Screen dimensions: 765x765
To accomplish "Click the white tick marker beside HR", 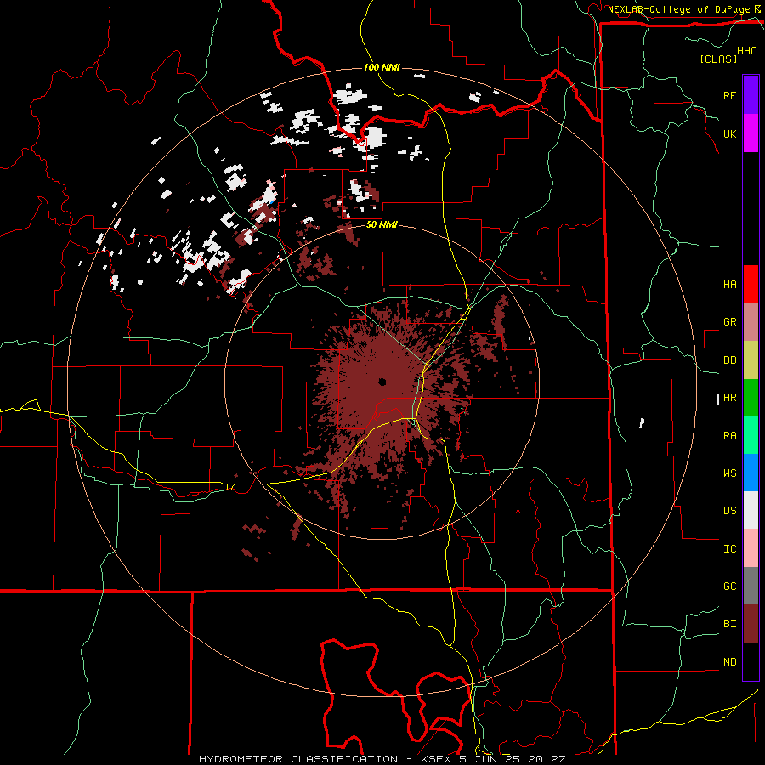I will click(x=717, y=399).
